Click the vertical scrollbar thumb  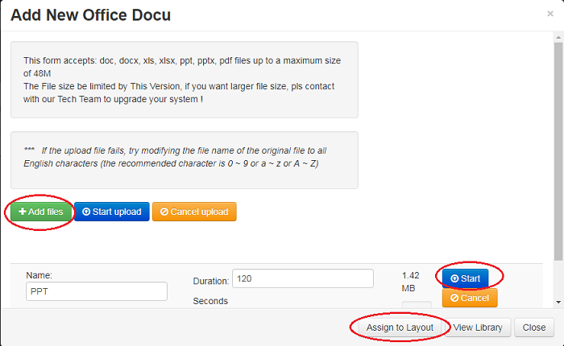point(559,145)
